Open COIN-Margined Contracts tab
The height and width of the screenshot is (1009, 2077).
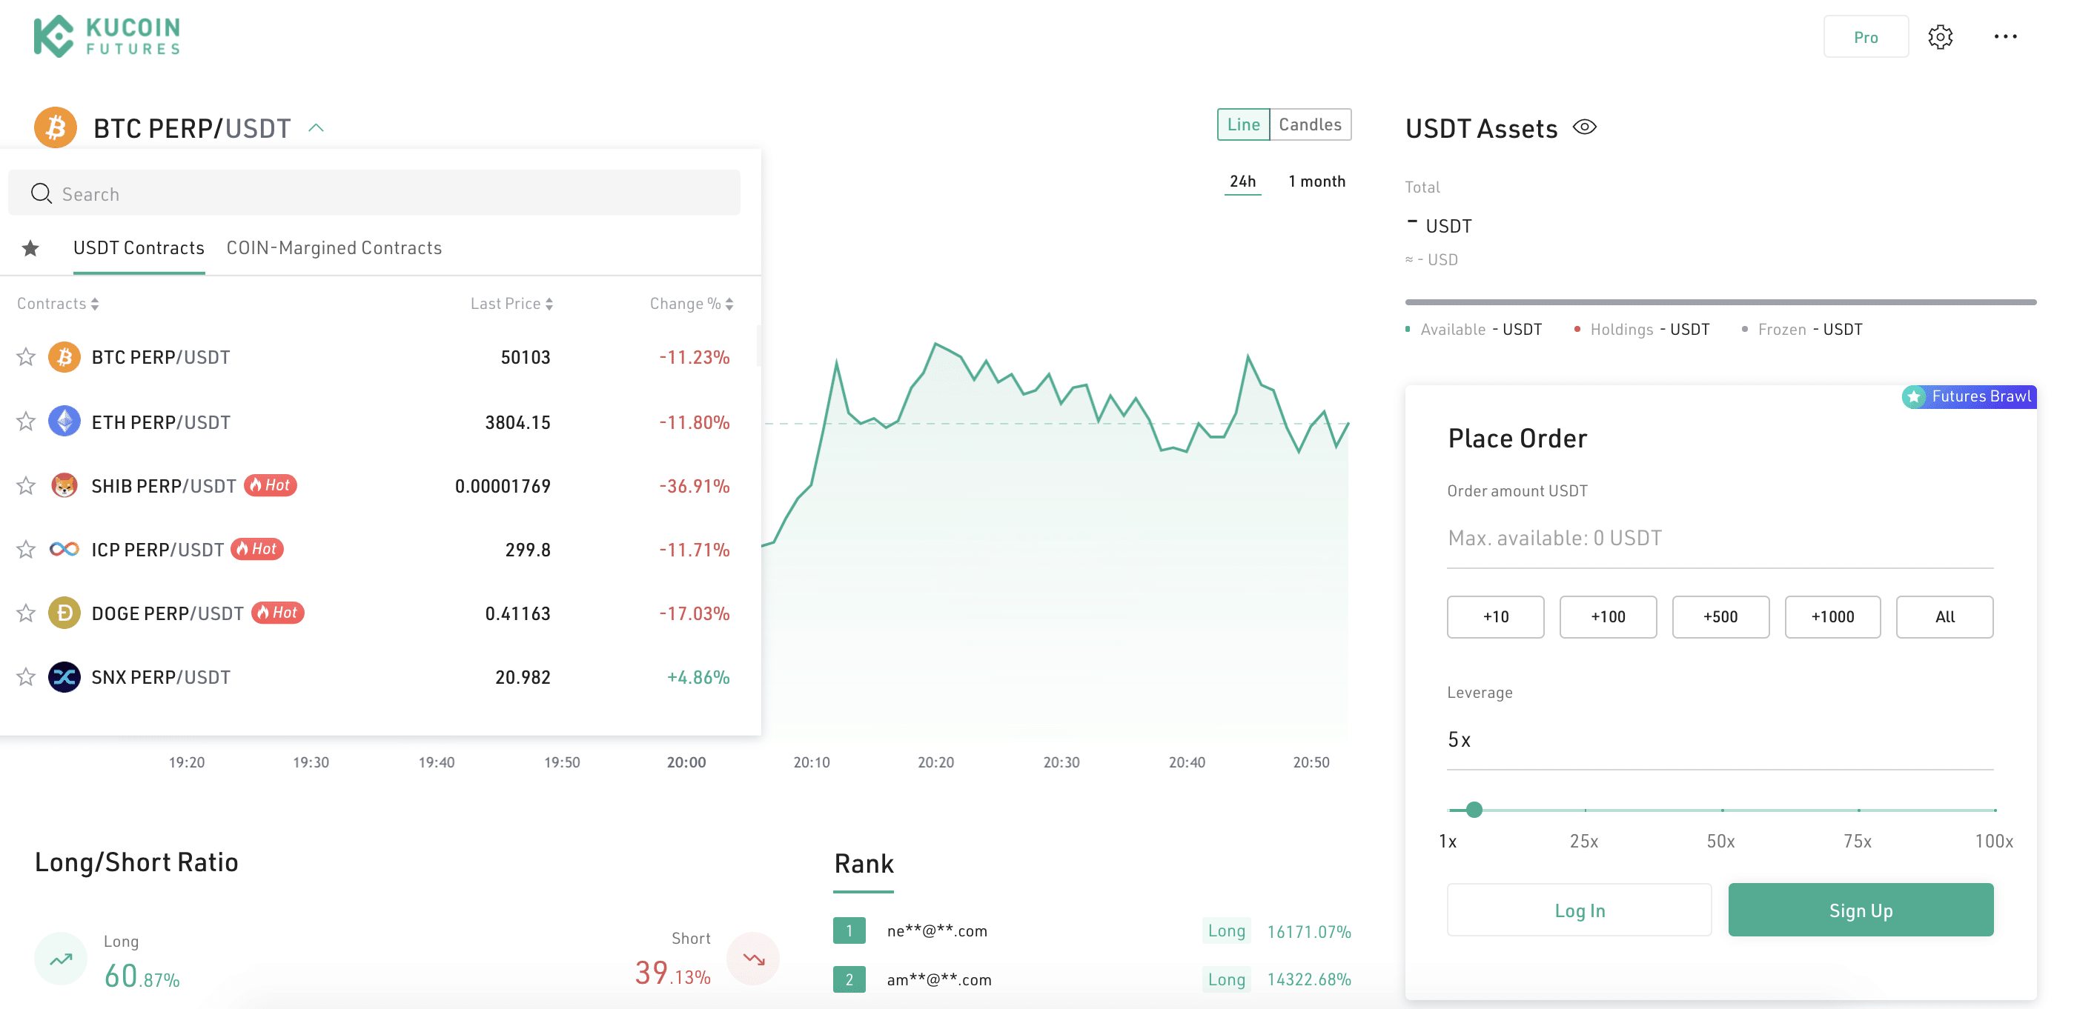tap(334, 248)
